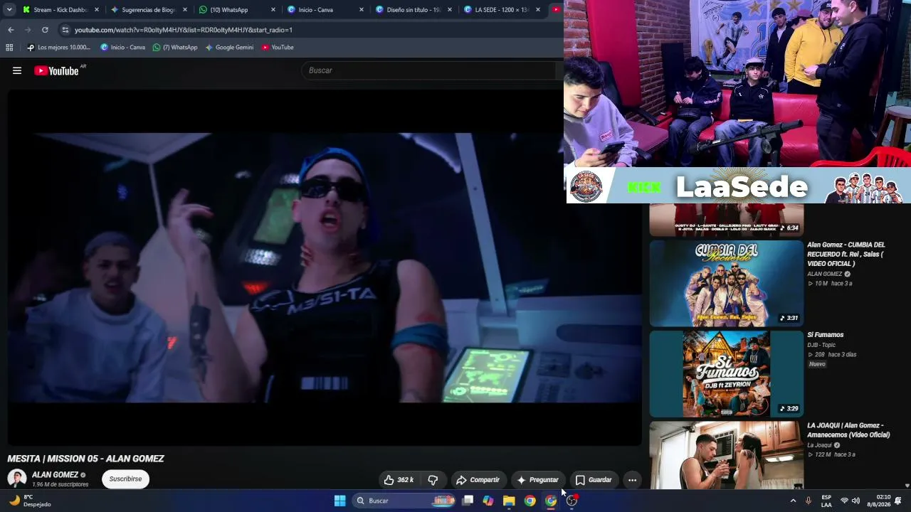Click the video player to pause

tap(325, 267)
